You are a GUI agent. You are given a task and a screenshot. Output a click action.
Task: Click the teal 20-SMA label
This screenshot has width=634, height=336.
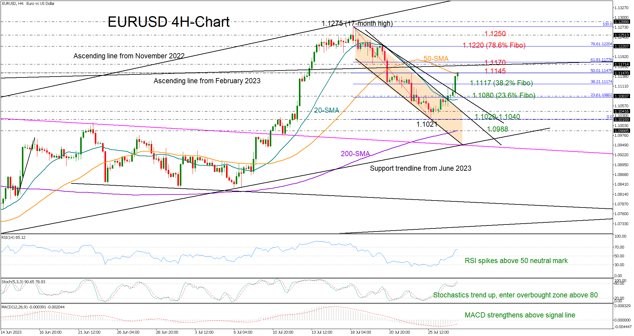tap(326, 110)
